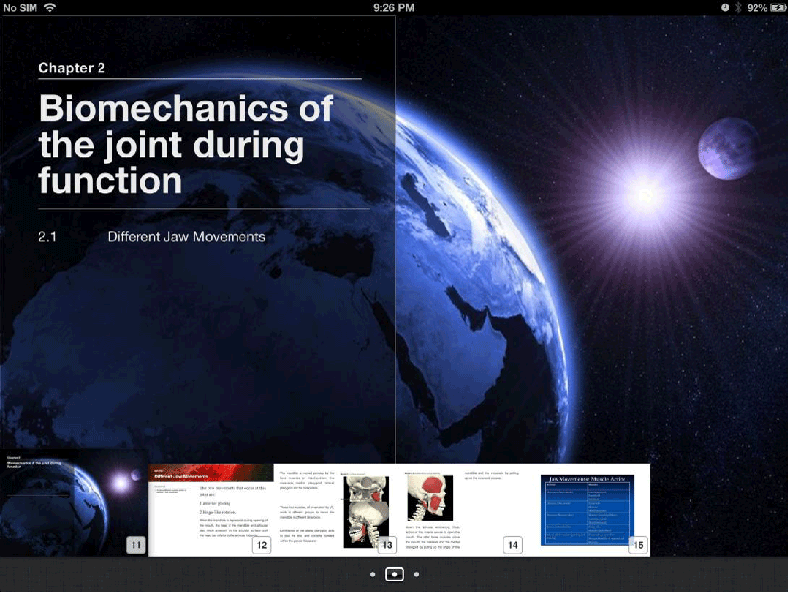The image size is (788, 592).
Task: Select the current chapter indicator
Action: (x=394, y=574)
